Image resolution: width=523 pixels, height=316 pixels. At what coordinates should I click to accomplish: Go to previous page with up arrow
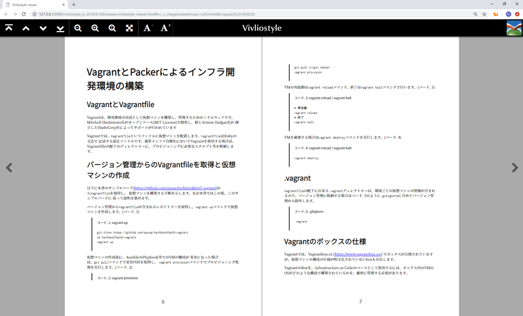tap(26, 28)
